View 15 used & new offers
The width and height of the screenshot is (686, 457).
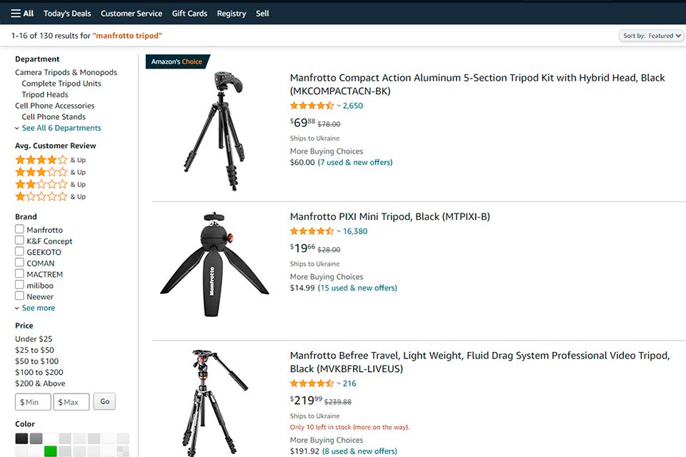coord(357,288)
